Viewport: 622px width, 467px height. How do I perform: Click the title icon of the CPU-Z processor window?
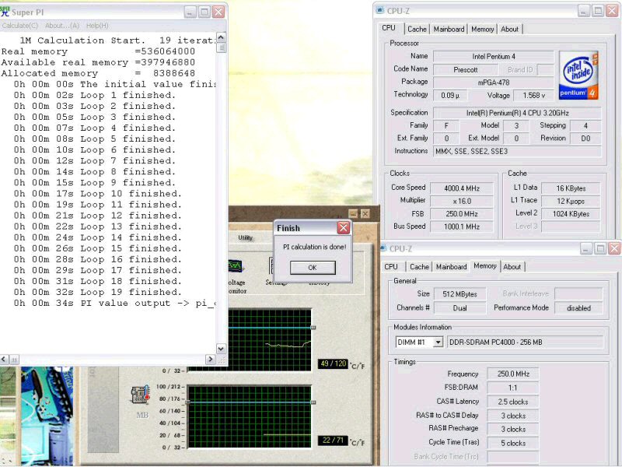point(379,10)
